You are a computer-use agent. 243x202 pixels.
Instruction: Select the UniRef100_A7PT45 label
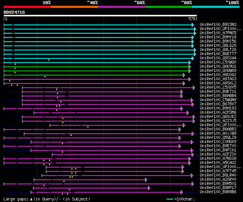[x=218, y=171]
